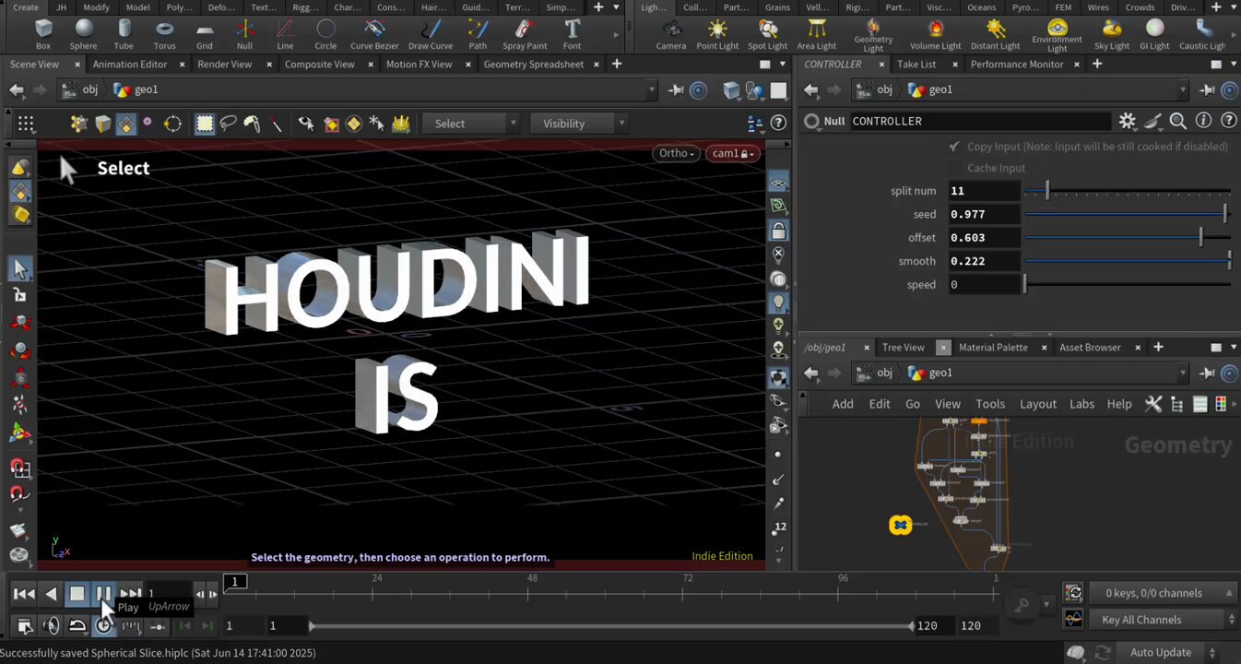Toggle viewport lock camera icon
Viewport: 1241px width, 664px height.
click(778, 231)
